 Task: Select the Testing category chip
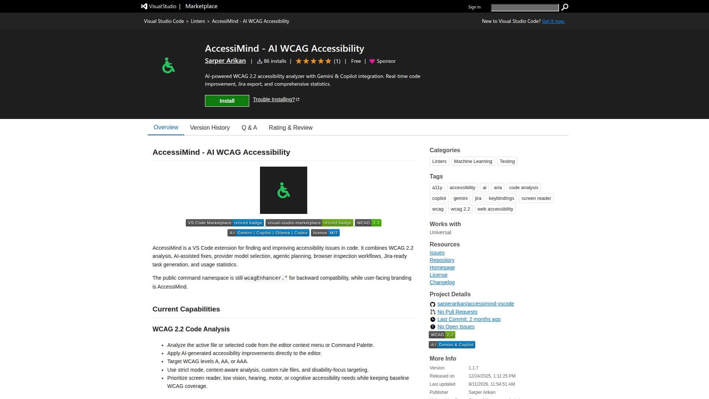(x=507, y=161)
